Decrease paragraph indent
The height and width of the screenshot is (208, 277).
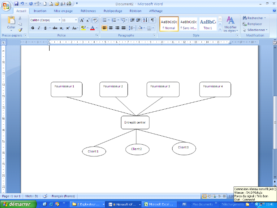point(132,20)
